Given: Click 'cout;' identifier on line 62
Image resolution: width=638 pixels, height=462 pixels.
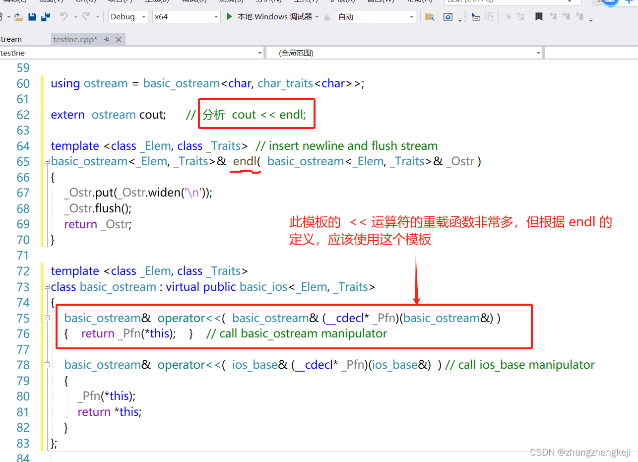Looking at the screenshot, I should click(152, 115).
